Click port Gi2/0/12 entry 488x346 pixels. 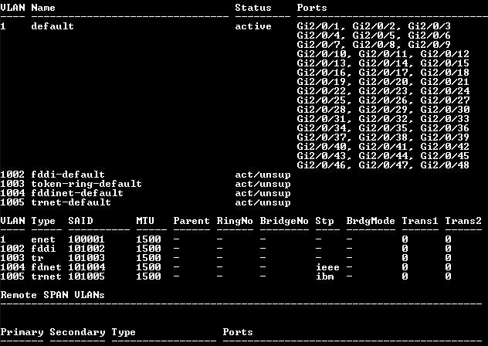[445, 54]
